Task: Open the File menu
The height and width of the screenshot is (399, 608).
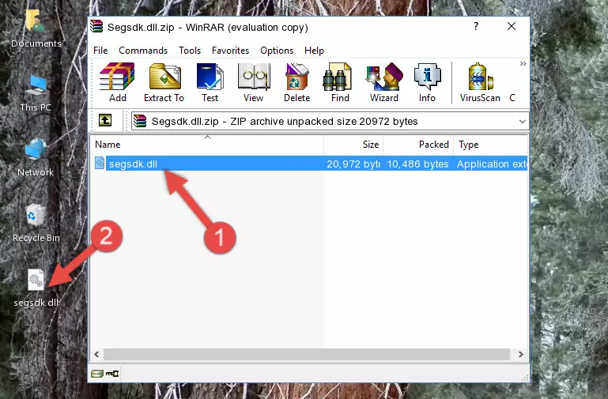Action: pyautogui.click(x=100, y=51)
